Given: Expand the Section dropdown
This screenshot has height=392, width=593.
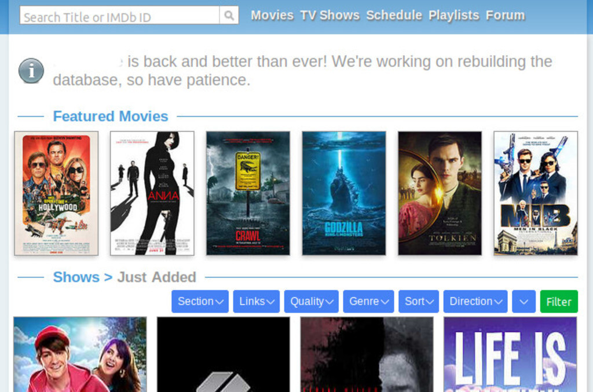Looking at the screenshot, I should click(200, 302).
